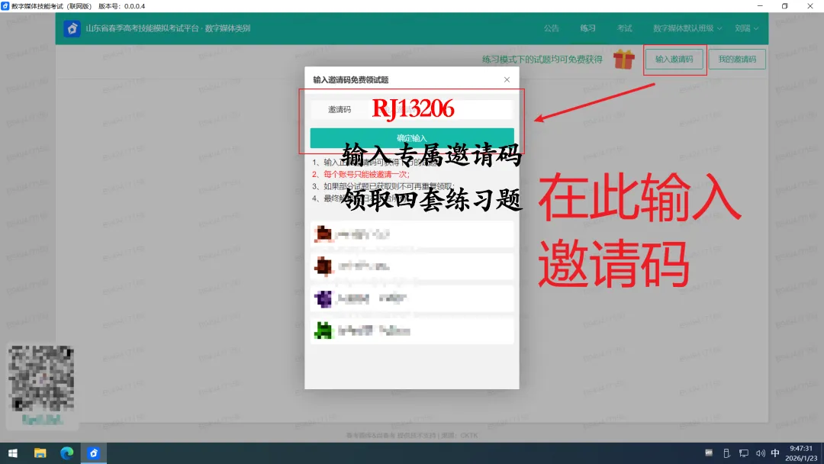Open the 考试 tab in the header

point(624,28)
